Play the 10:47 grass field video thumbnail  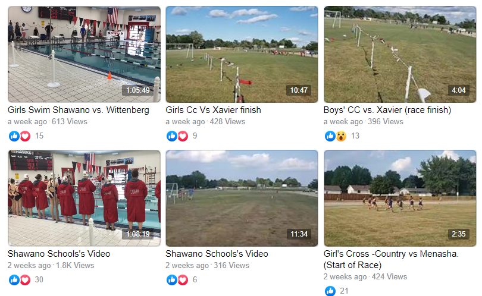coord(242,54)
